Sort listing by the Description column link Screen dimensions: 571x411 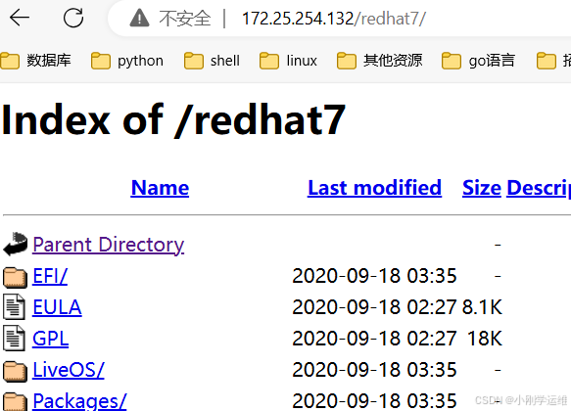tap(539, 188)
